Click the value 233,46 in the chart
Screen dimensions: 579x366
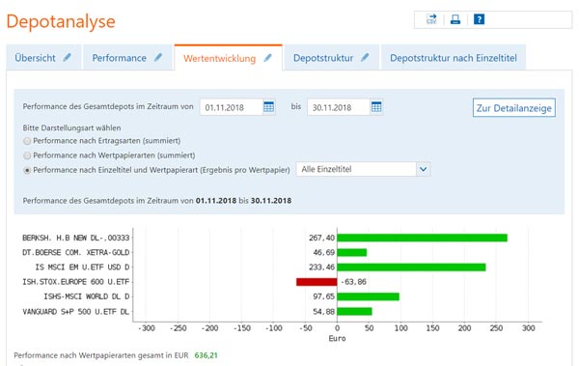321,267
